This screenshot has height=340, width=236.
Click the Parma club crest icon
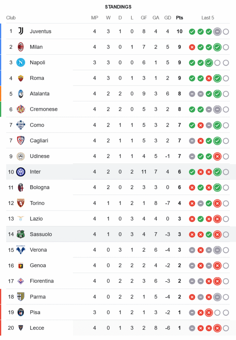21,297
